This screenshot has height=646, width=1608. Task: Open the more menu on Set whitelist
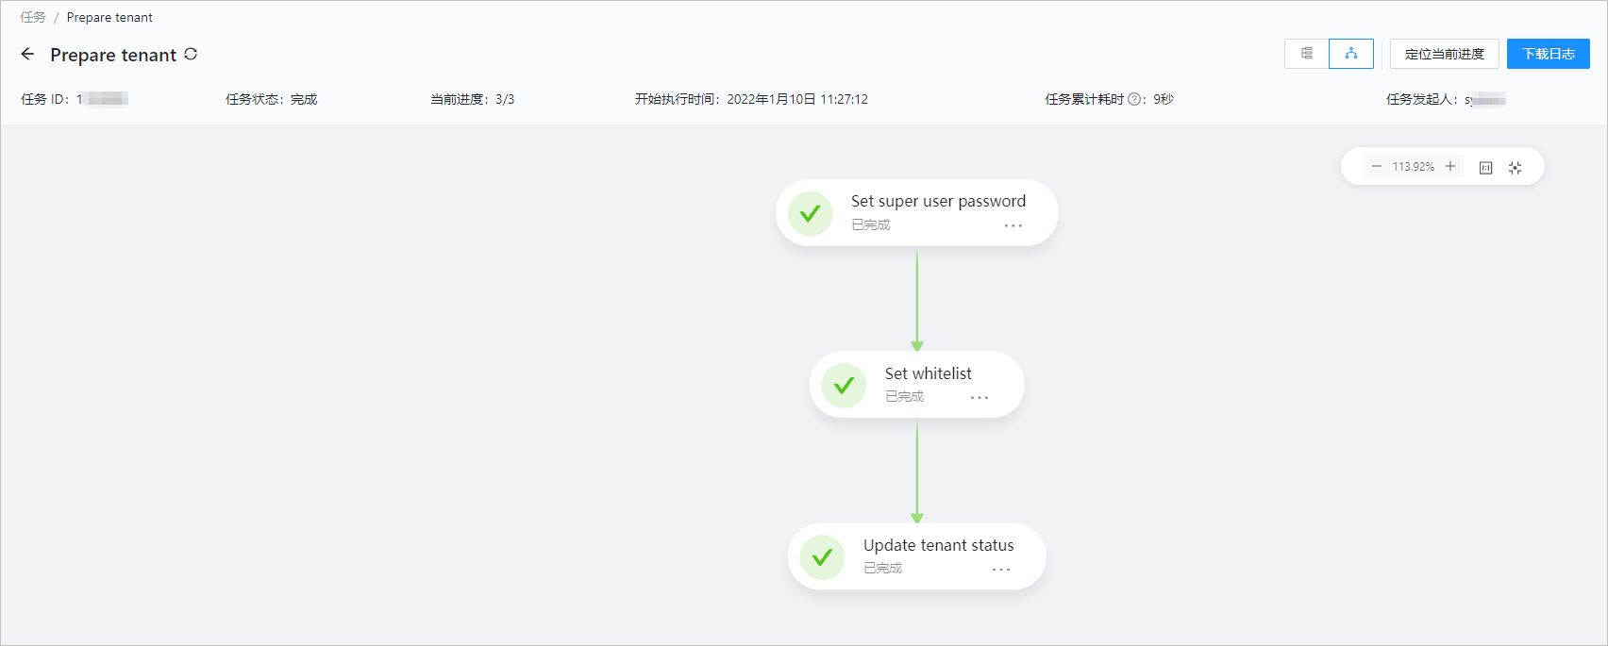(980, 398)
